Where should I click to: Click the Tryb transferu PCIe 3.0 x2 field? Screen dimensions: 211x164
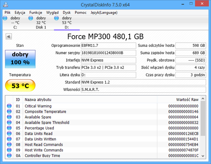[x=108, y=68]
